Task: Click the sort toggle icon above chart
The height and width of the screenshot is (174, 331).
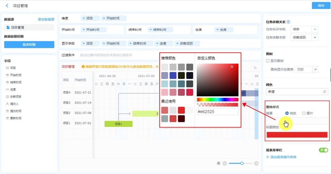Action: point(255,68)
